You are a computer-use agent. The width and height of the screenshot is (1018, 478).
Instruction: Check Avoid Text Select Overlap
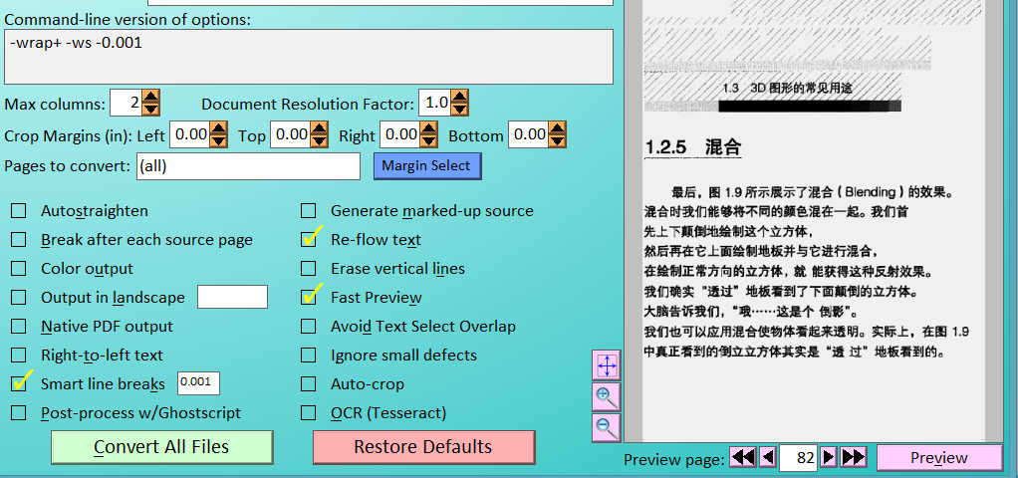point(309,326)
